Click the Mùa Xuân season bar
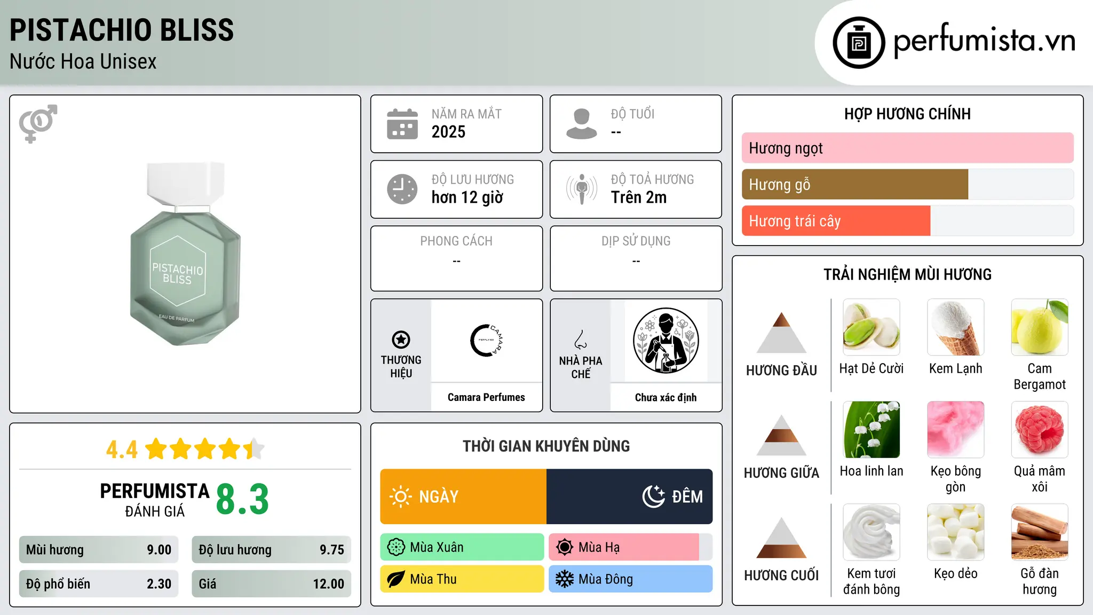 coord(462,547)
